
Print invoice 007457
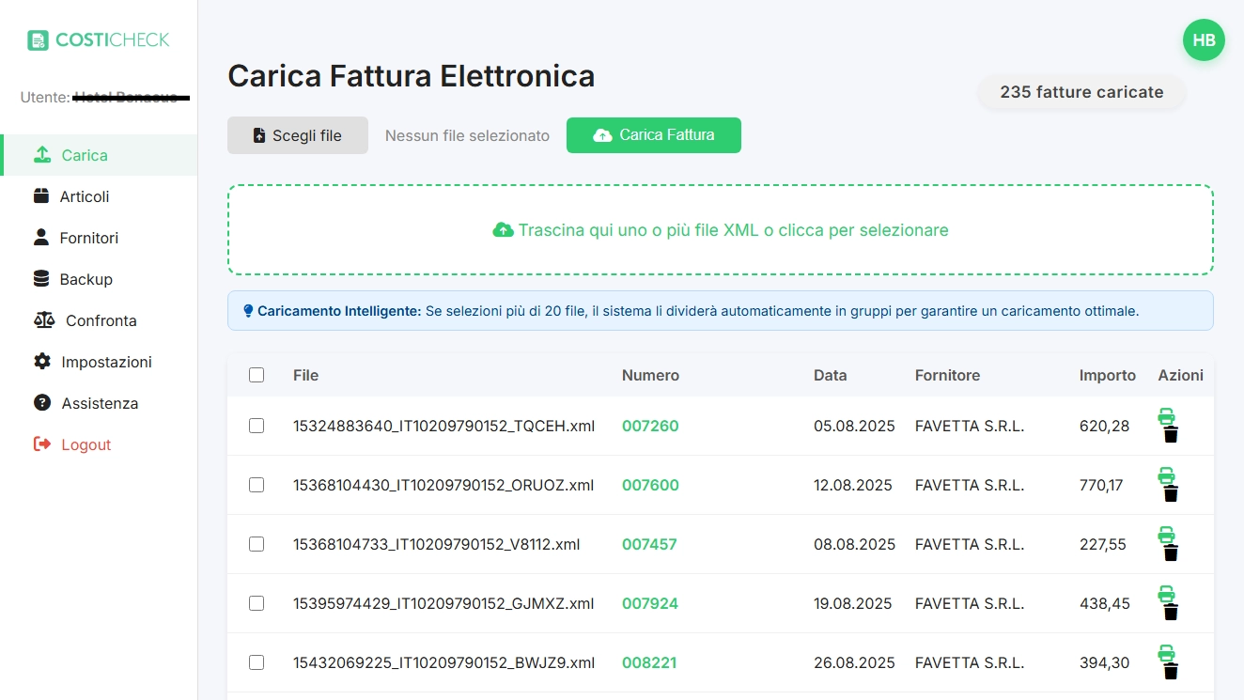[1166, 535]
